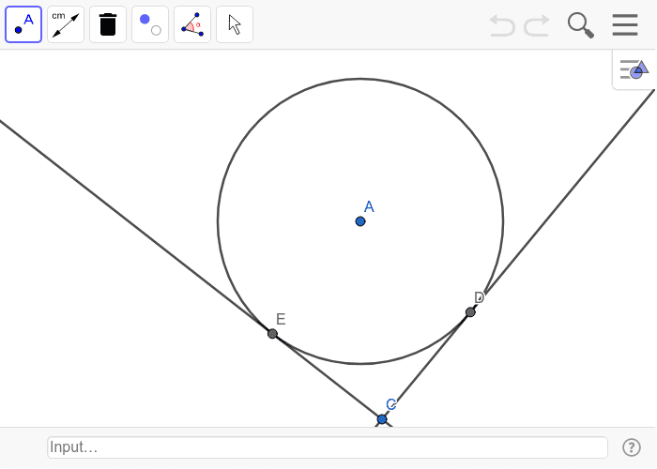Undo the last action

(502, 25)
